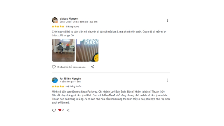Share An Nhiên Nguyễn's review
This screenshot has height=126, width=224.
pos(68,110)
